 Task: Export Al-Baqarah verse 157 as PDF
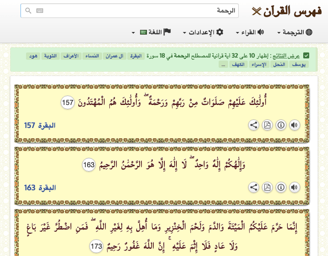(x=267, y=125)
